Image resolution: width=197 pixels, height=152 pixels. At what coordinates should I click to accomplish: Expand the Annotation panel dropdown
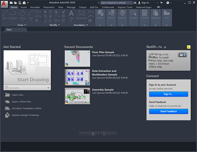pyautogui.click(x=81, y=25)
